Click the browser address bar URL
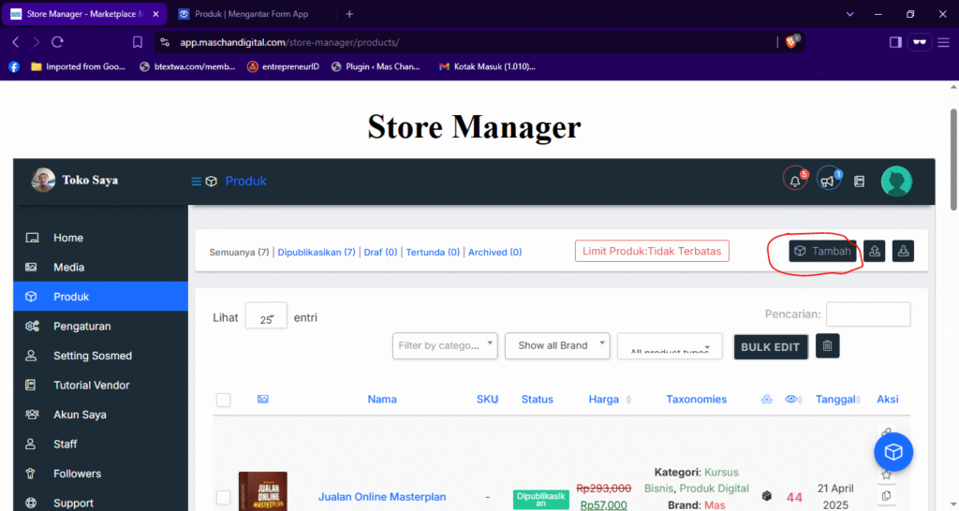The image size is (959, 511). [289, 42]
